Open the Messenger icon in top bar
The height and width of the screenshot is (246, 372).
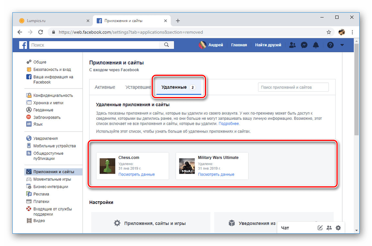pos(304,45)
